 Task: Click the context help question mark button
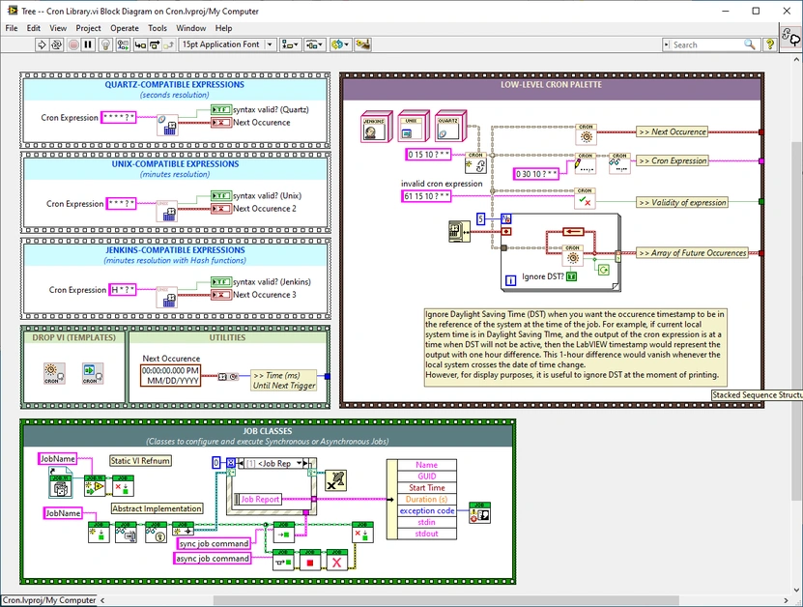[768, 44]
